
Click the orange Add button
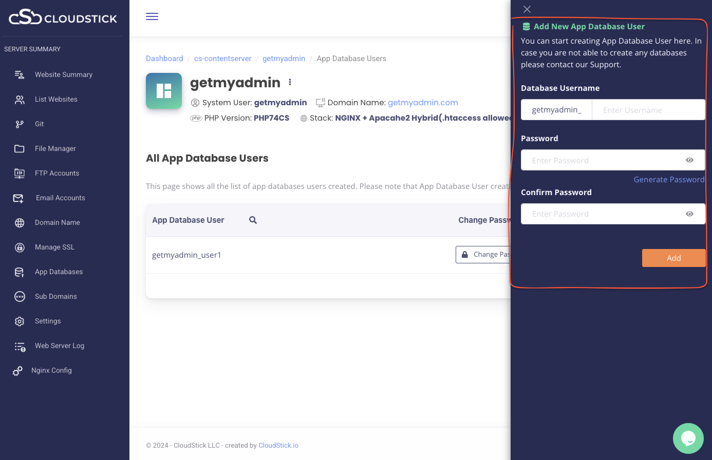[673, 258]
